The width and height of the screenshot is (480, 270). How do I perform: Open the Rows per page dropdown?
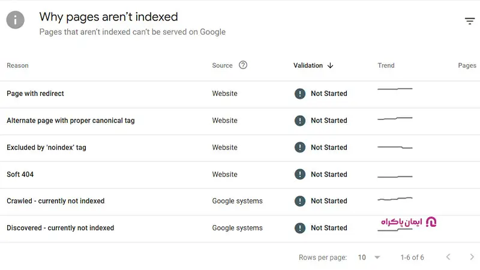pos(370,257)
